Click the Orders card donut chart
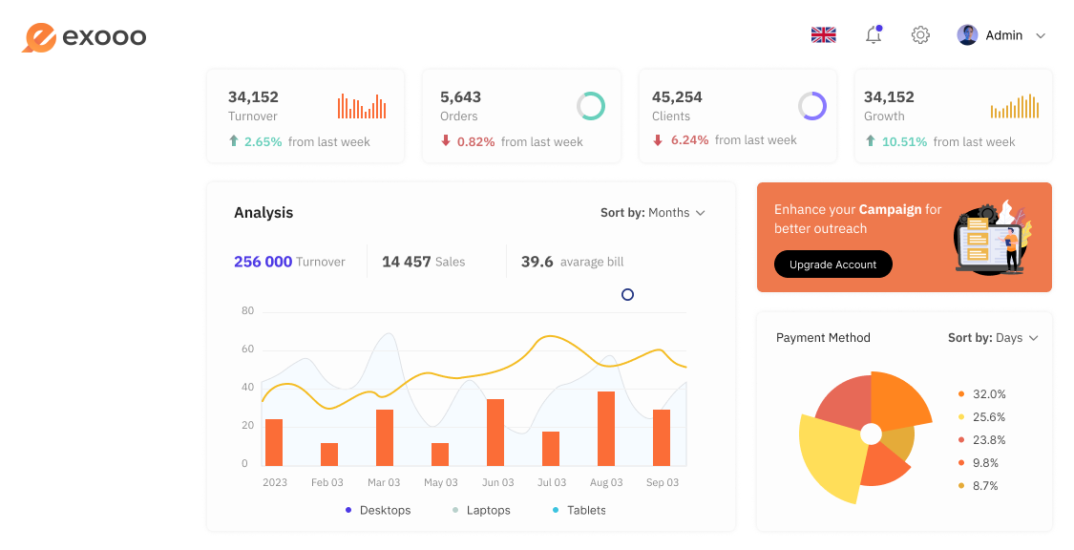1074x550 pixels. coord(590,106)
